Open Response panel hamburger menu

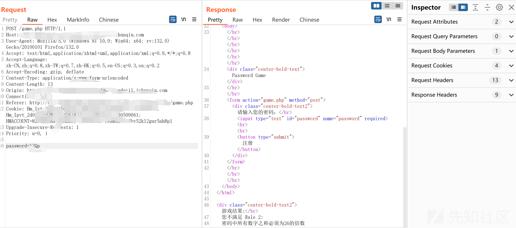[400, 20]
